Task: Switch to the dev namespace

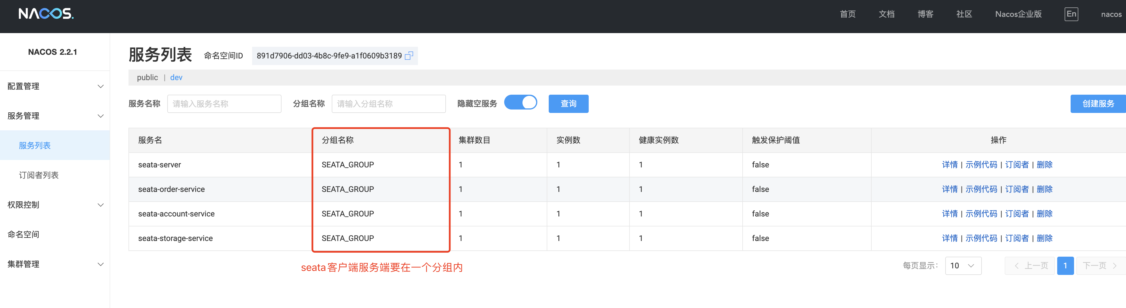Action: click(176, 77)
